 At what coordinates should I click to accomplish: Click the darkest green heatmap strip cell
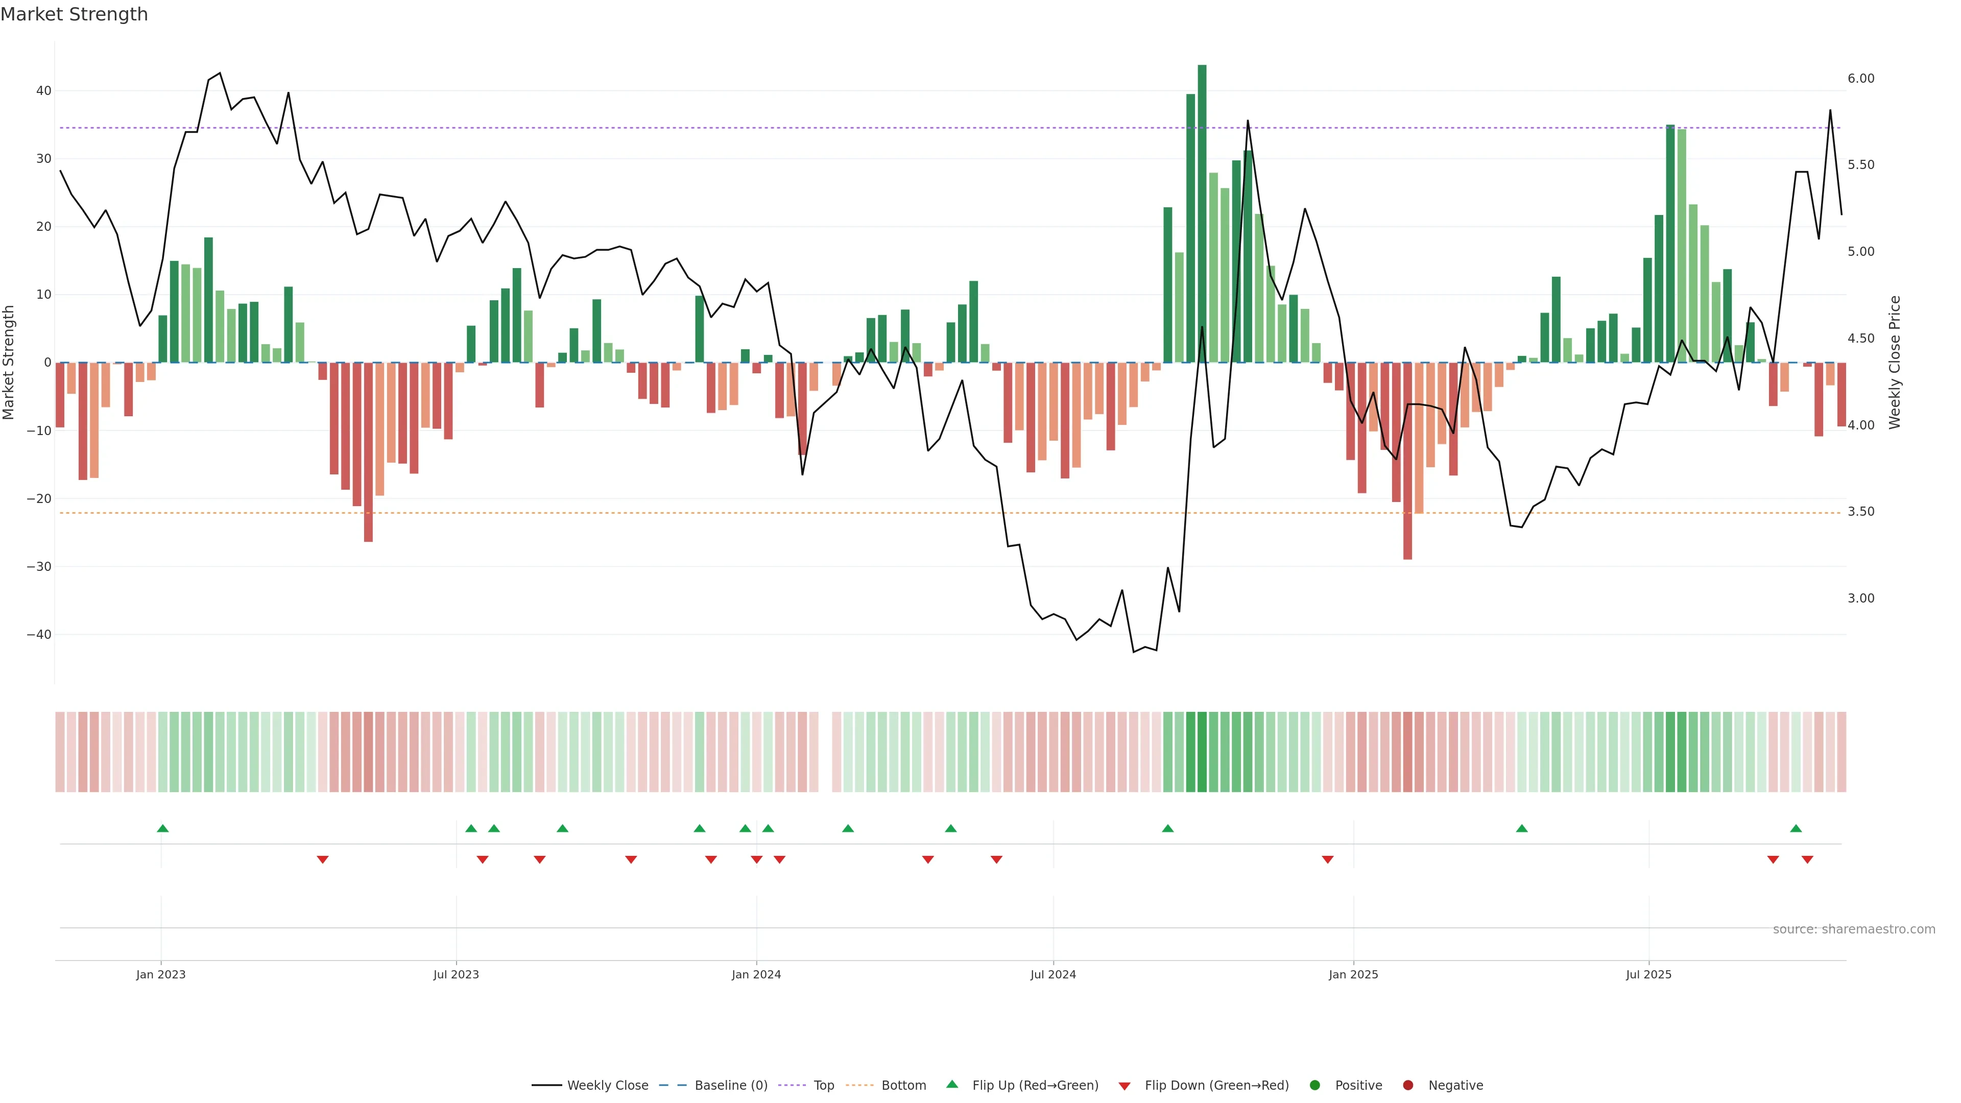[1202, 752]
